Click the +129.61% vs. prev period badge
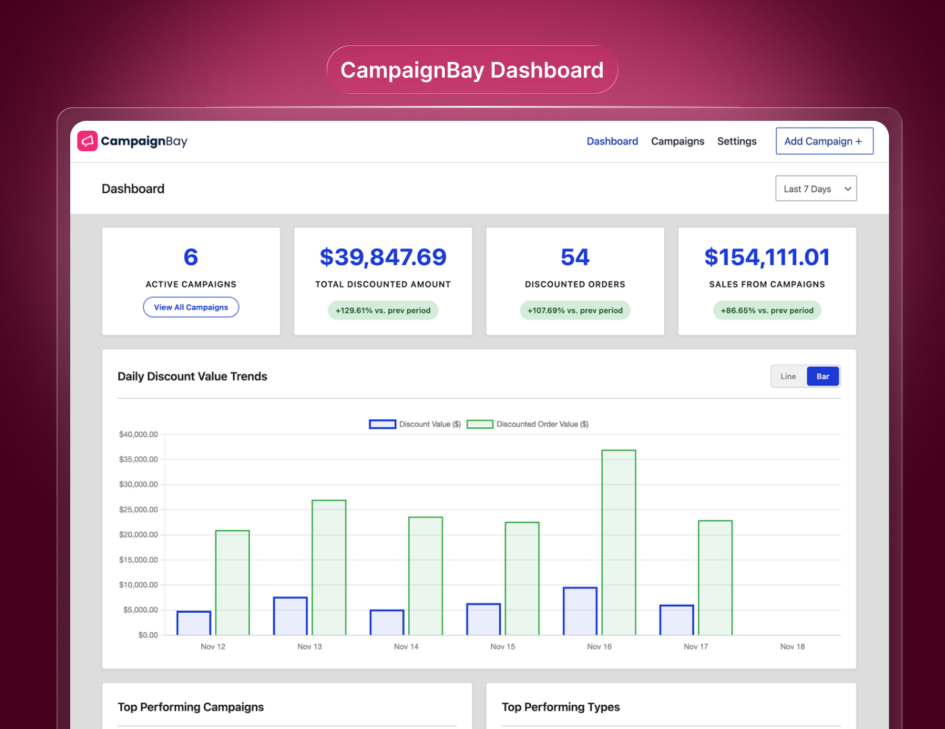 point(383,310)
